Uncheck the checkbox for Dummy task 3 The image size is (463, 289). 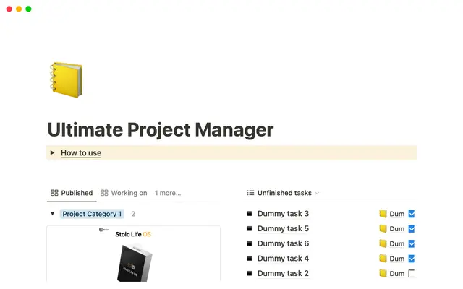point(412,214)
